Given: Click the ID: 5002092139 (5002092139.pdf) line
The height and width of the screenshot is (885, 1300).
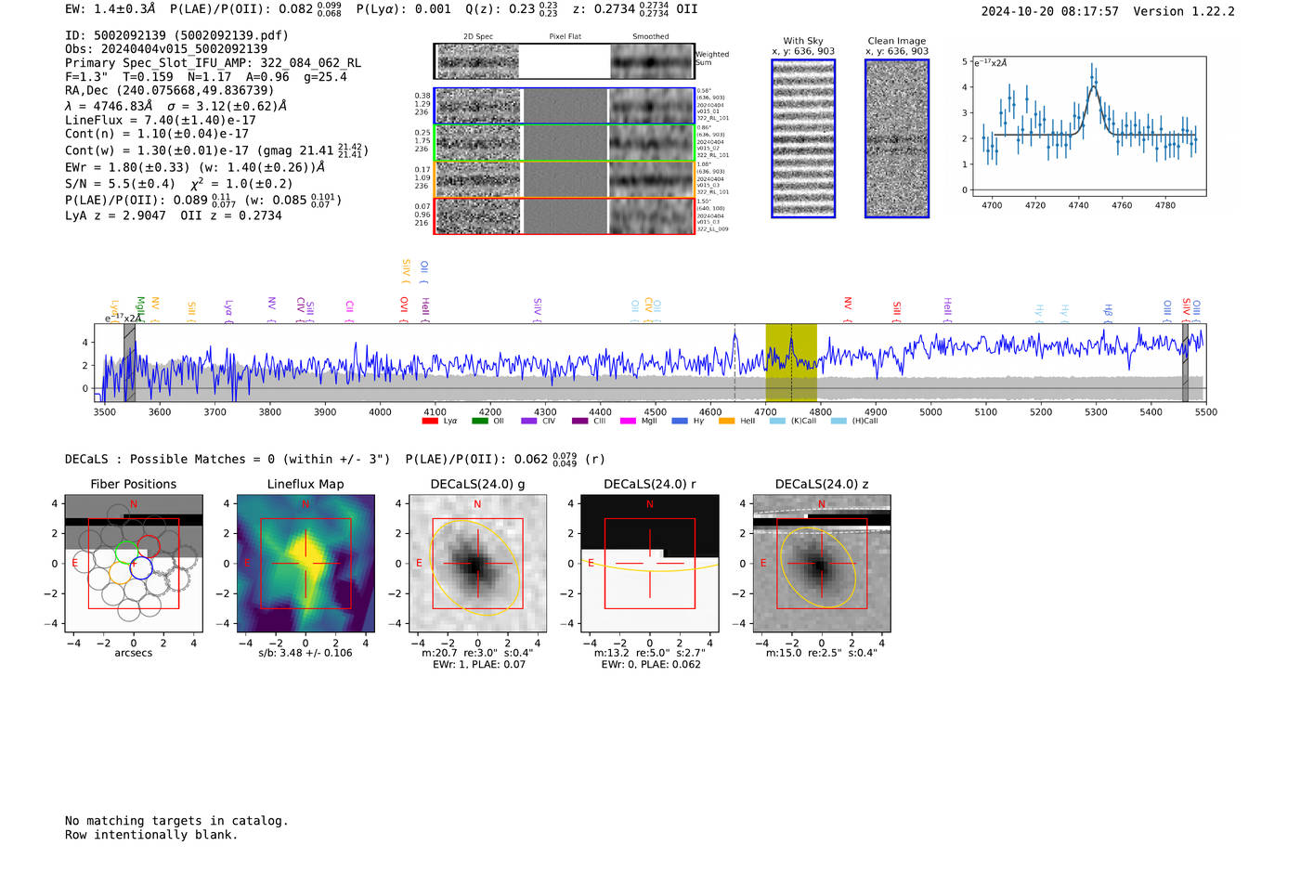Looking at the screenshot, I should pos(176,35).
